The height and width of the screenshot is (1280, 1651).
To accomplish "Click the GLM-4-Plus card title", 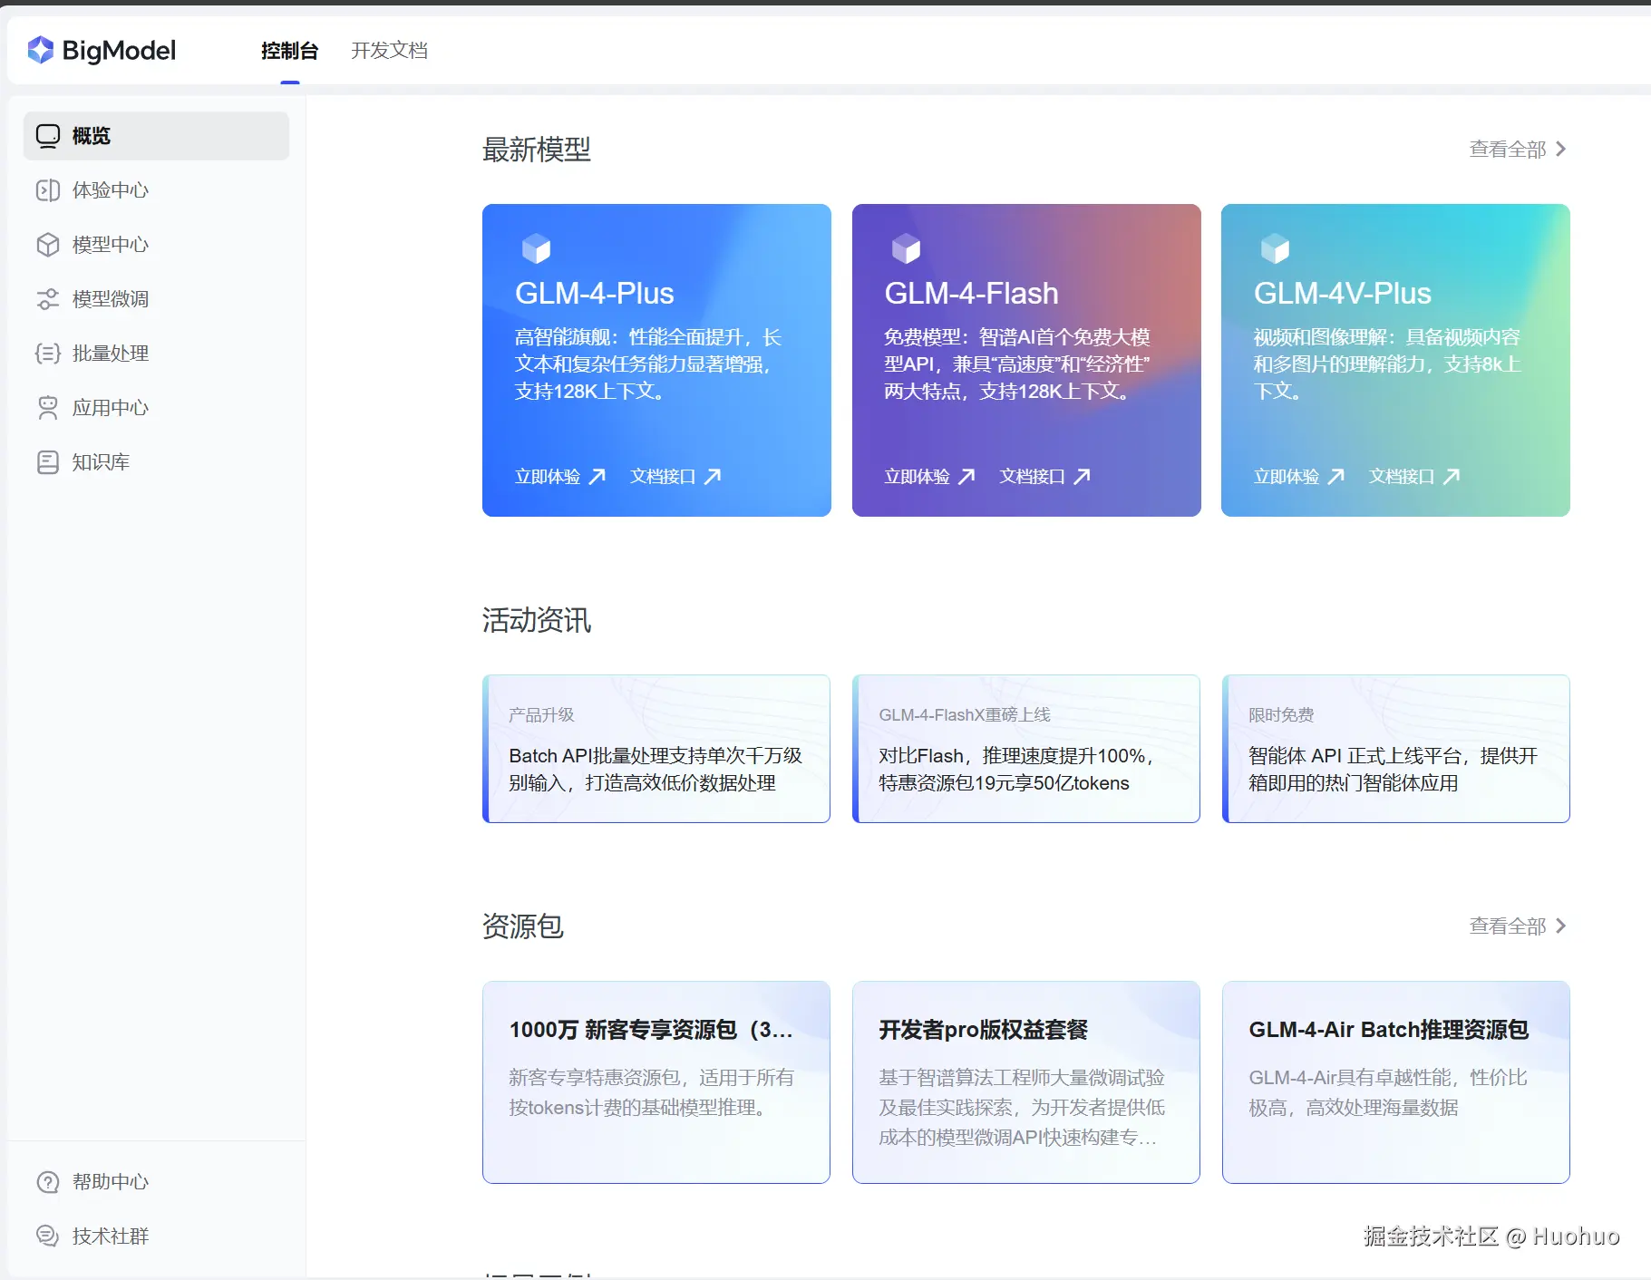I will click(595, 294).
